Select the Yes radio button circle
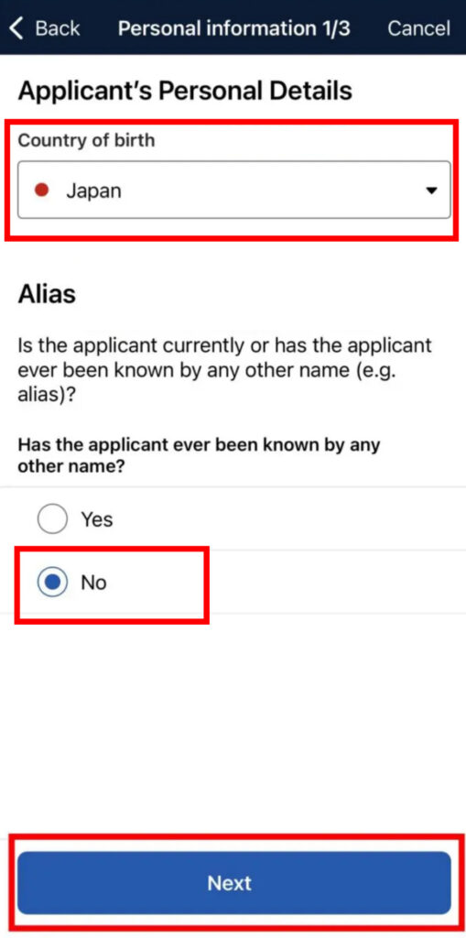Screen dimensions: 466x938 click(52, 518)
